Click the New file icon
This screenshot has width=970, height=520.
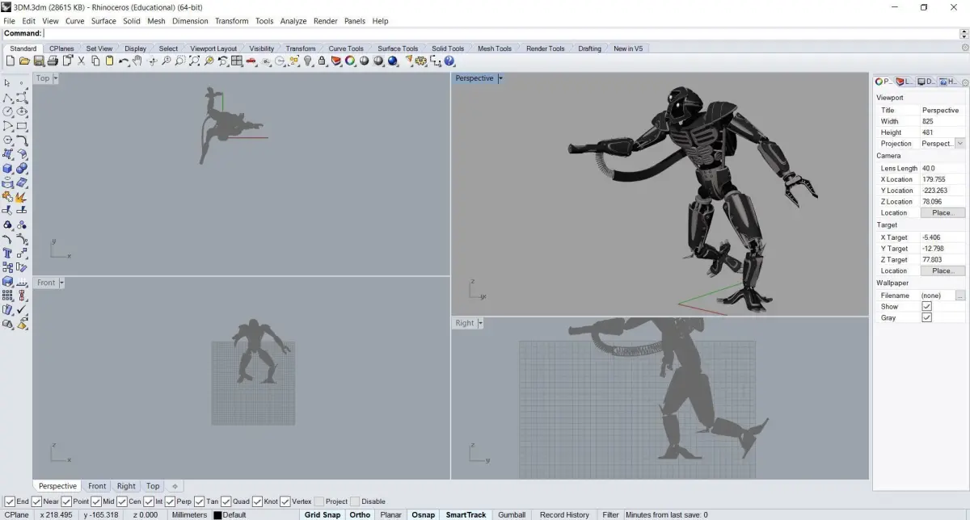click(x=11, y=61)
